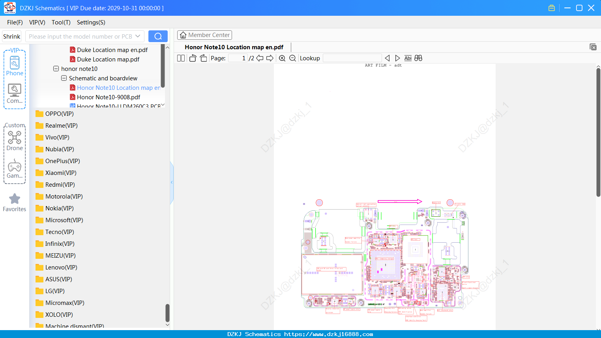Click the brand folder list scrollbar
Screen dimensions: 601x338
pyautogui.click(x=167, y=313)
